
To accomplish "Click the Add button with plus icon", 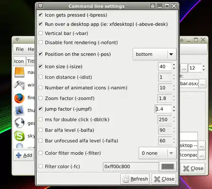I will 24,155.
